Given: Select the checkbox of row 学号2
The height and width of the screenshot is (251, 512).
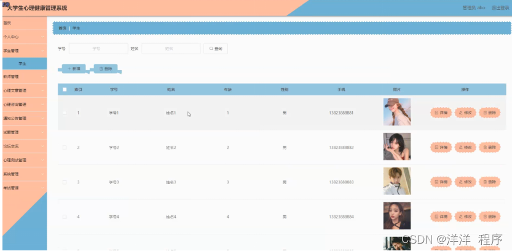Looking at the screenshot, I should 65,148.
